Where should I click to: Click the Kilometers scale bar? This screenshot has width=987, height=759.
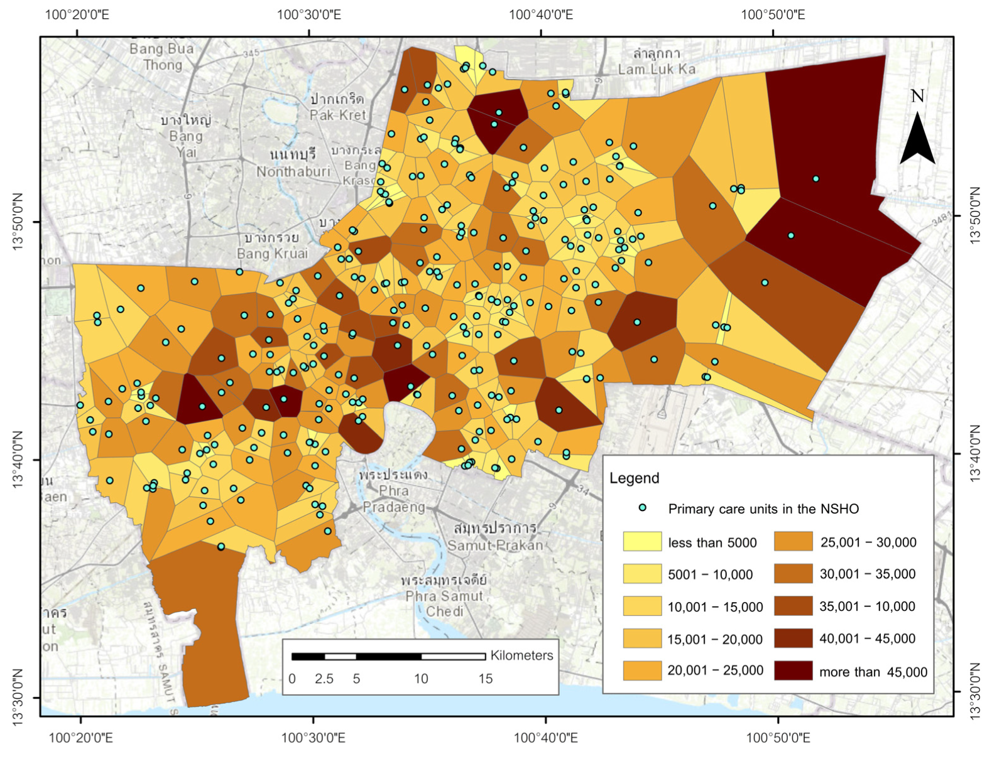pyautogui.click(x=388, y=657)
